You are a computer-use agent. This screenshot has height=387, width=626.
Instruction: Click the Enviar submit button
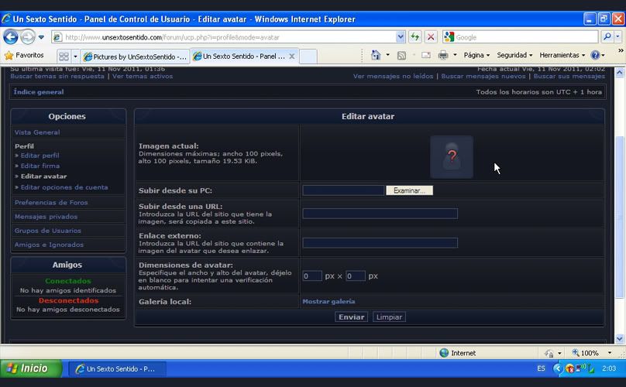(351, 317)
